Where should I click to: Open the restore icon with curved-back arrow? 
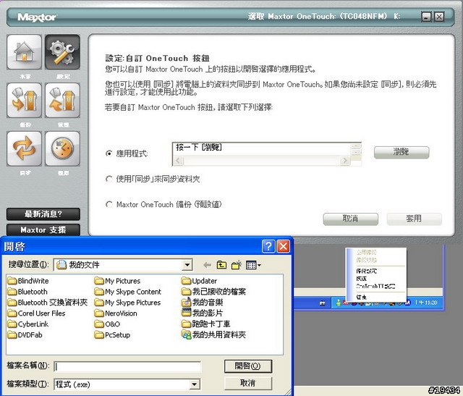(62, 101)
